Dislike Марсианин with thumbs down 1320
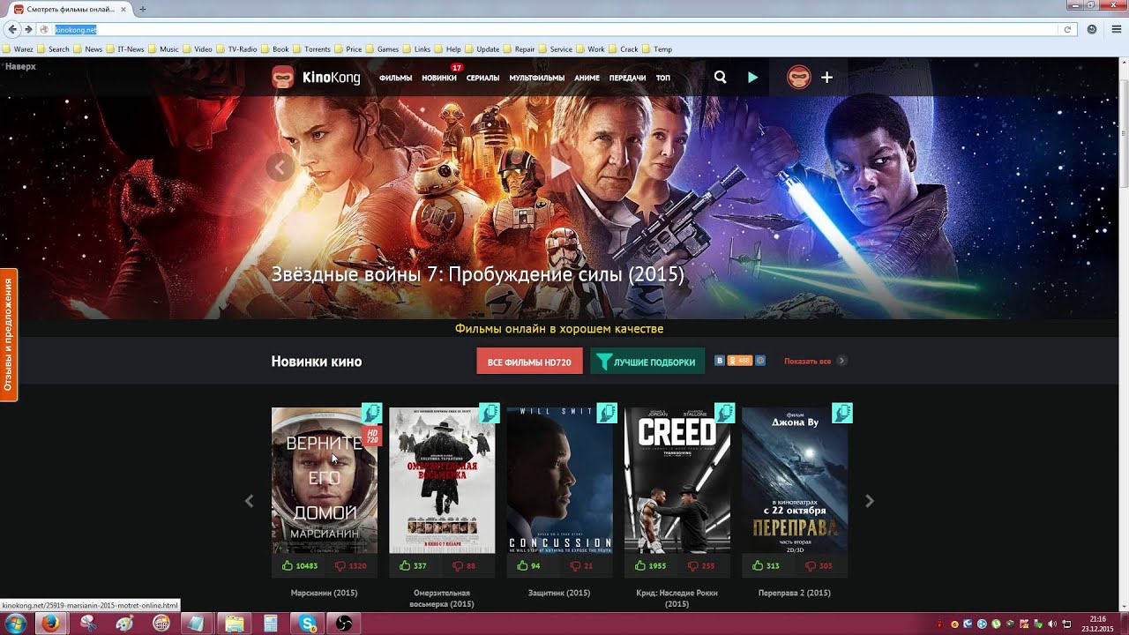This screenshot has width=1129, height=635. coord(350,565)
